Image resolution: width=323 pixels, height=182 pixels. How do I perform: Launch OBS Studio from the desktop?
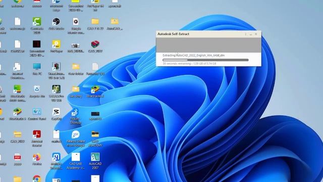click(x=56, y=21)
